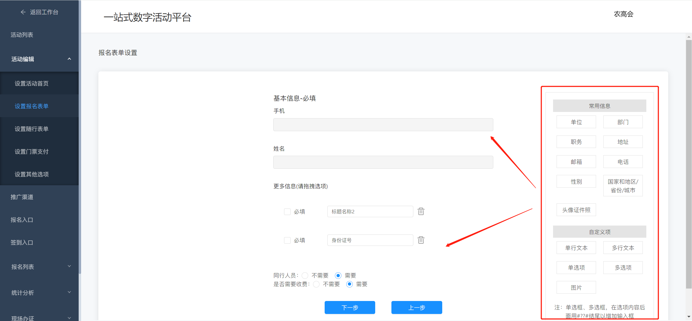Click the 基本信息-必填 heading
The image size is (692, 321).
pyautogui.click(x=294, y=98)
